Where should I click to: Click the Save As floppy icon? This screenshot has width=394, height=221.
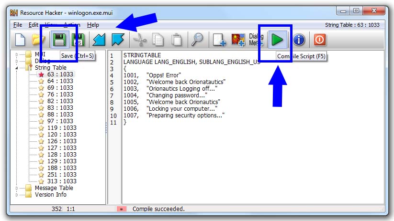click(x=78, y=40)
